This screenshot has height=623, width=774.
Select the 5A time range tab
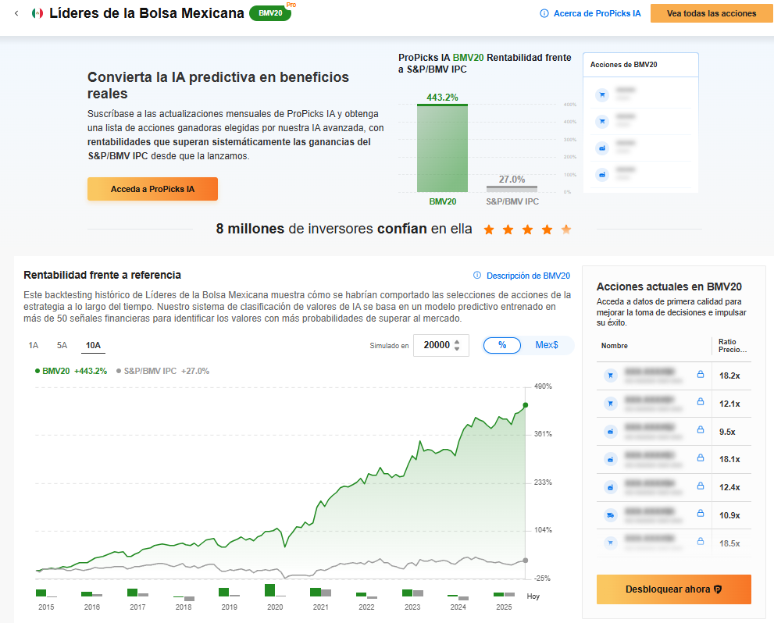pyautogui.click(x=62, y=345)
